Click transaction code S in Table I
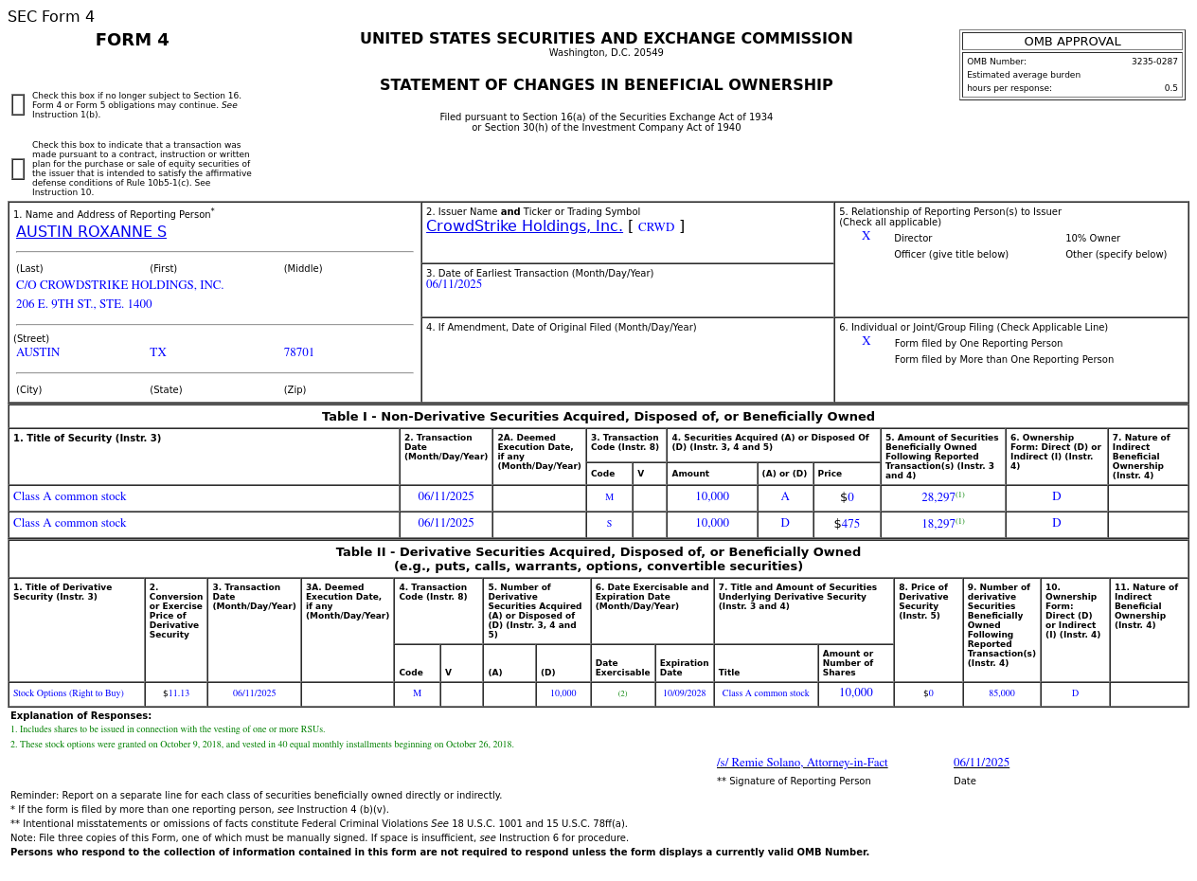 609,524
